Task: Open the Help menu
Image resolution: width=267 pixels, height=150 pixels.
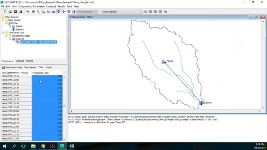Action: [x=76, y=7]
